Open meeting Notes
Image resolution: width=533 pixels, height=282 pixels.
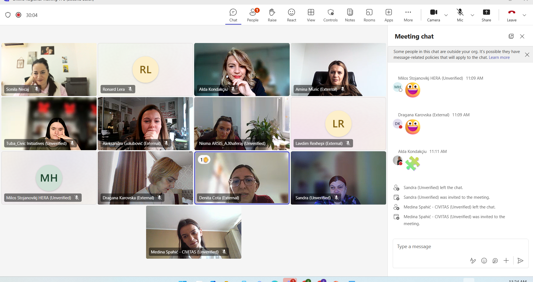350,15
